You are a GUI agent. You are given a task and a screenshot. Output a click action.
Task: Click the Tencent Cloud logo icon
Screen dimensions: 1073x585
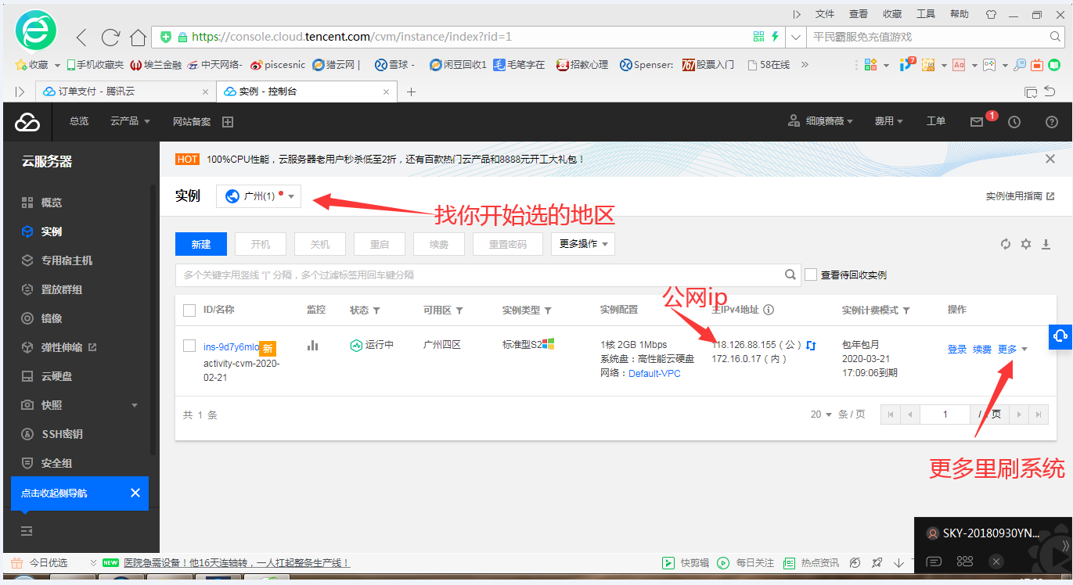point(27,122)
